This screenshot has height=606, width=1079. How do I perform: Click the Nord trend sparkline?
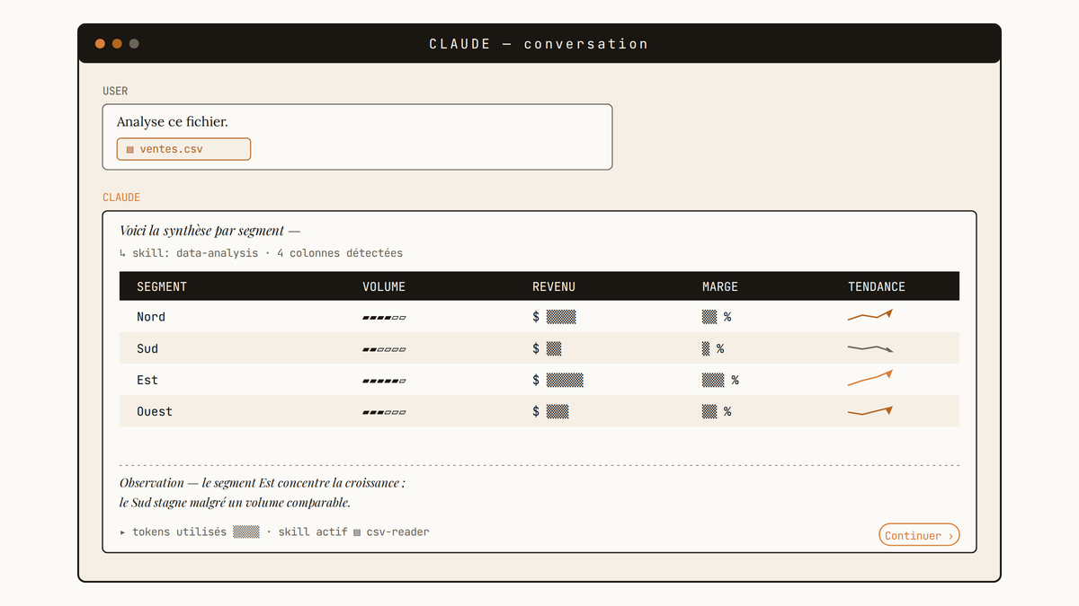tap(870, 315)
